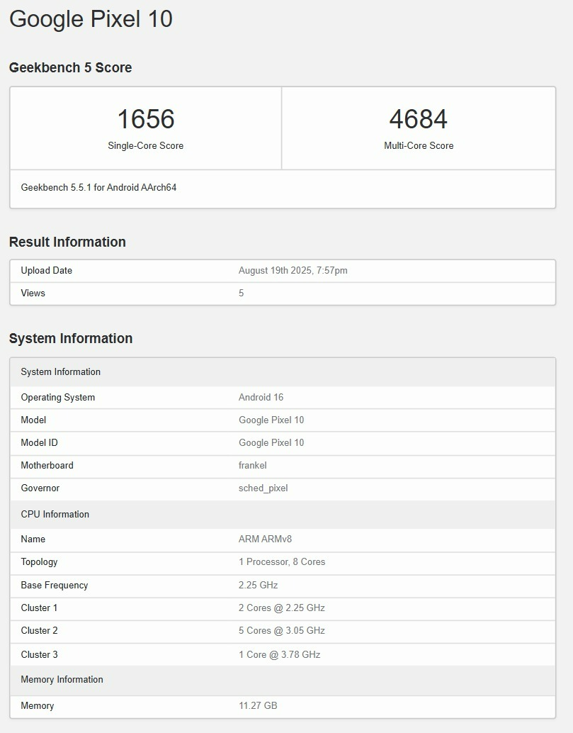The image size is (573, 733).
Task: Select the motherboard value 'frankel'
Action: pyautogui.click(x=253, y=465)
